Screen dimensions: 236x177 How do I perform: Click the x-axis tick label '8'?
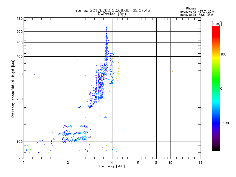pos(156,163)
